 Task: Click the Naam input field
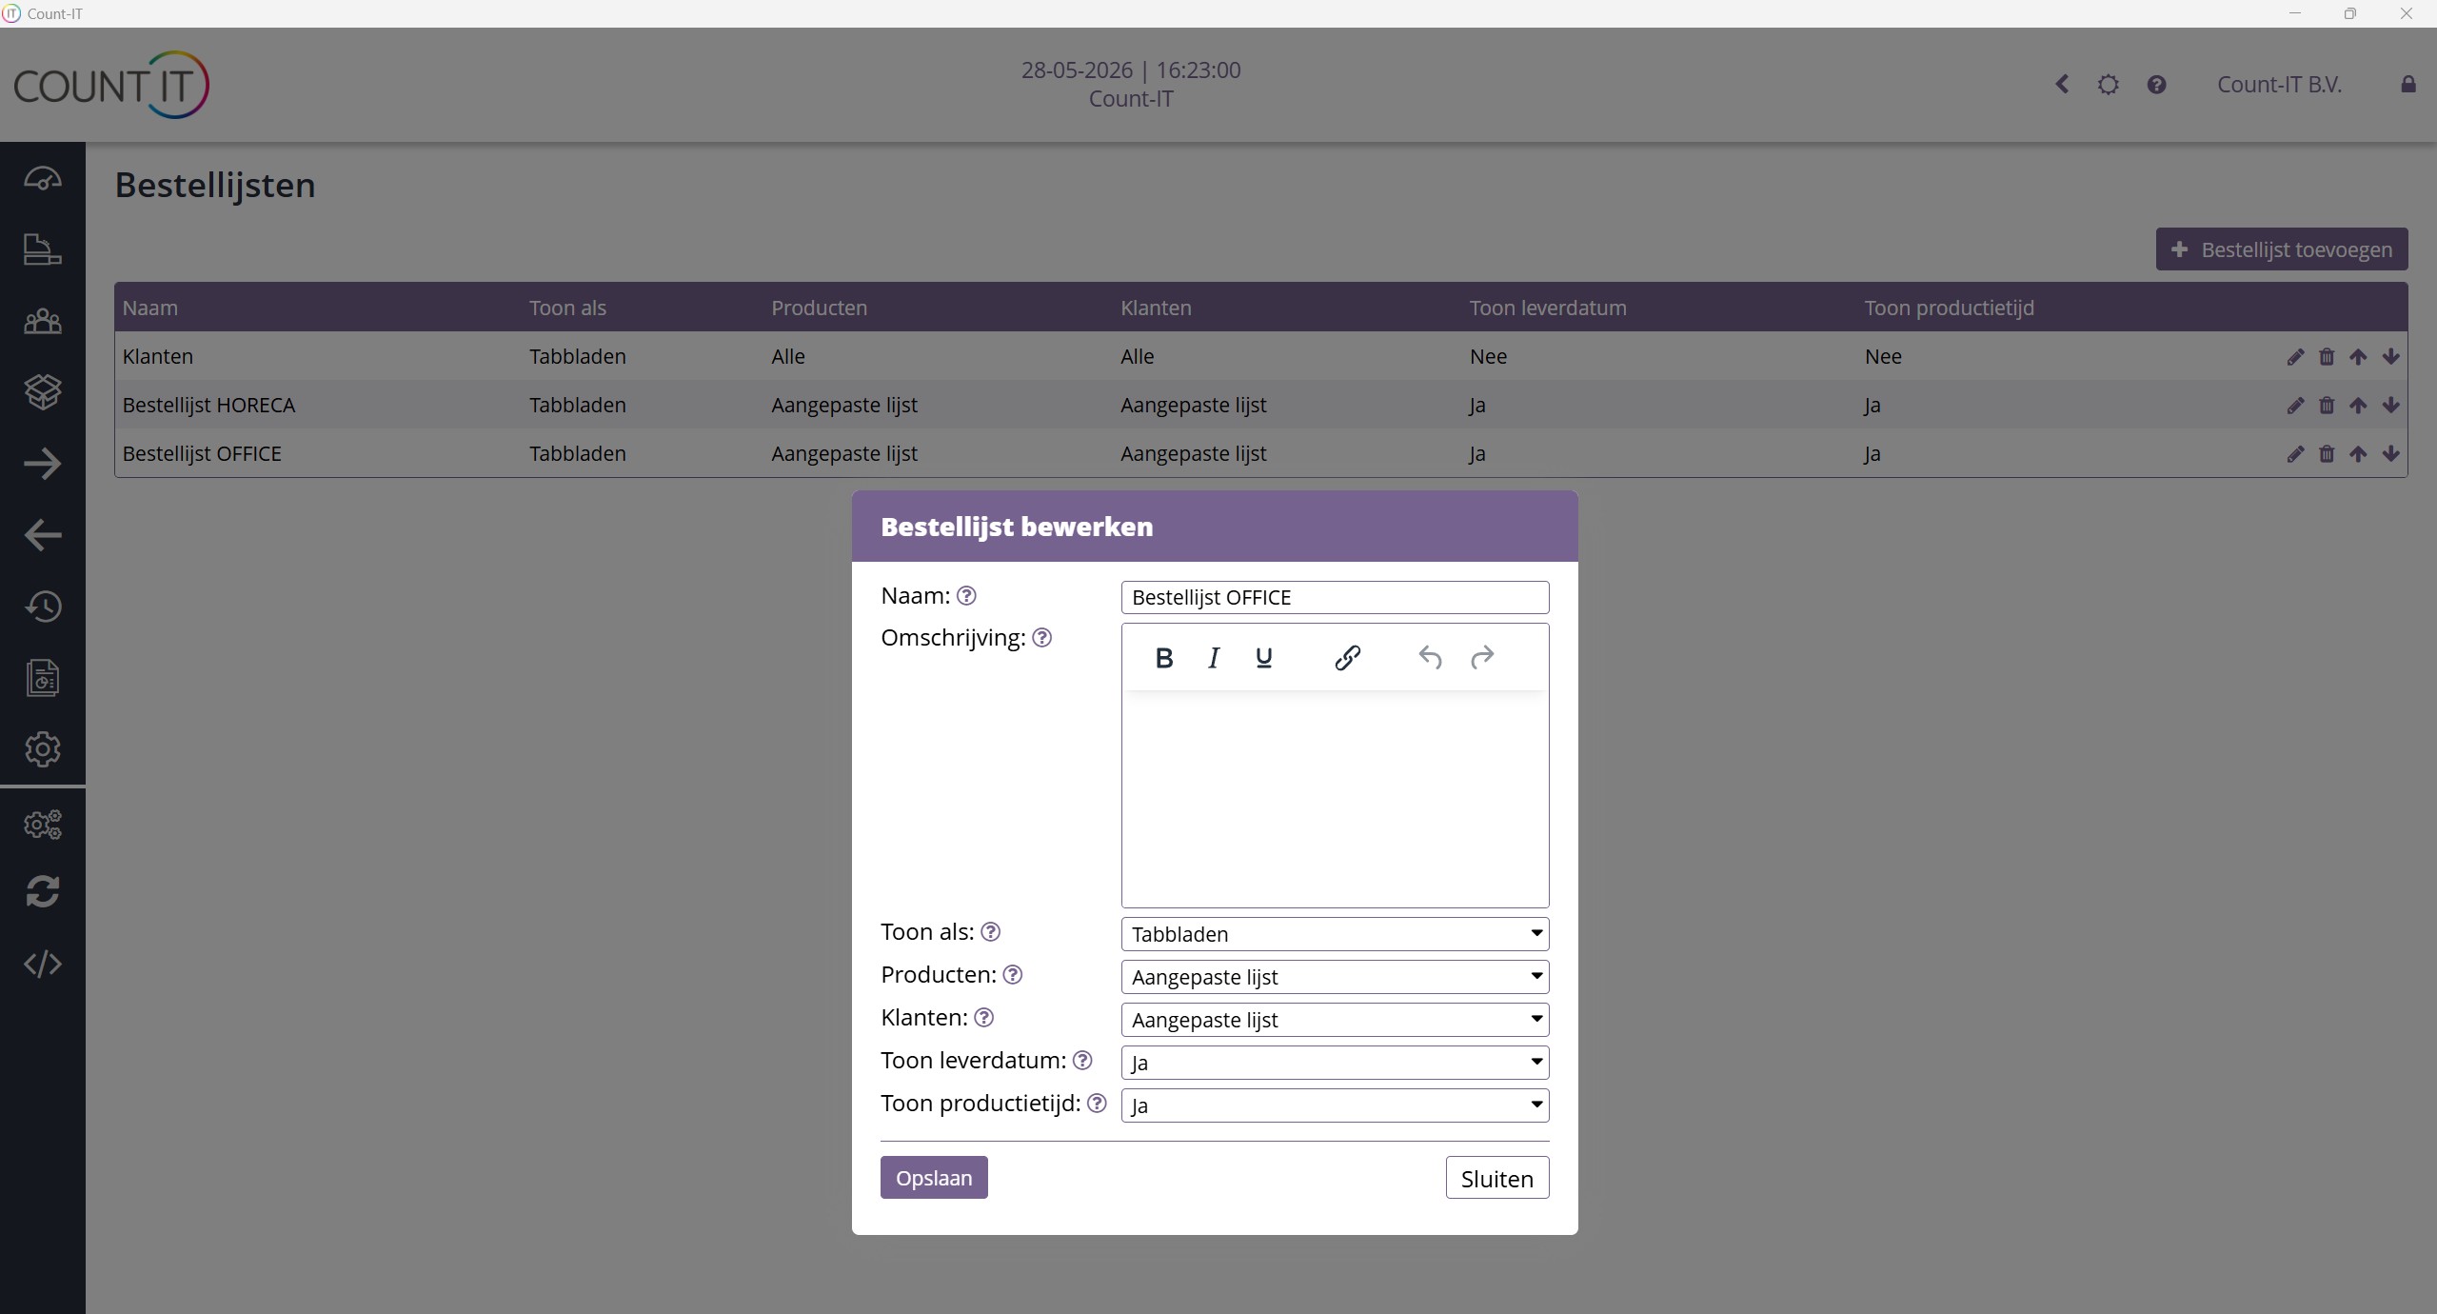1335,598
